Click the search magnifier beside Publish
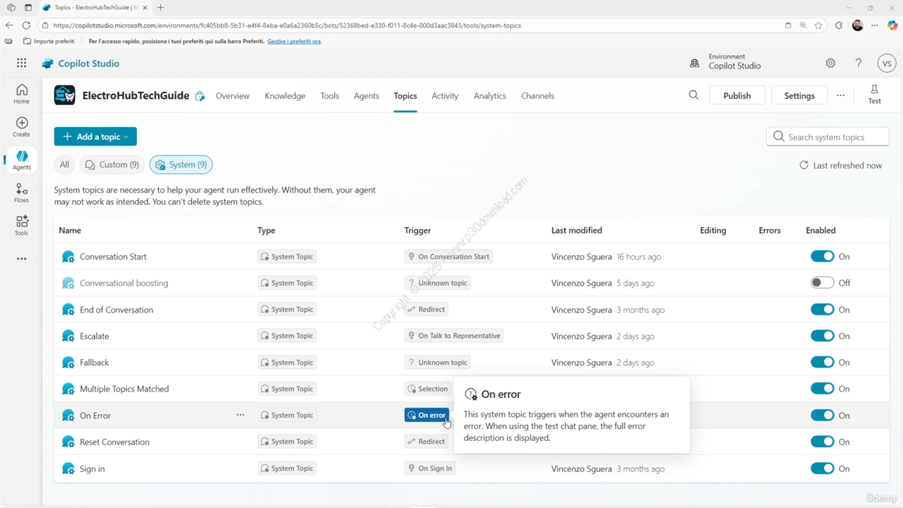Screen dimensions: 903x508 tap(693, 95)
